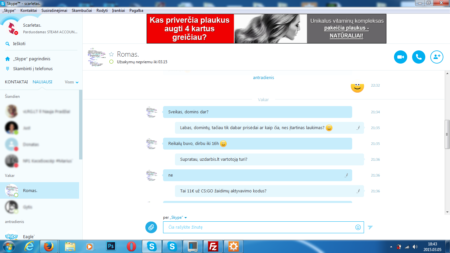Click edited pencil icon on "Labas, domintų" message
This screenshot has height=253, width=450.
click(358, 128)
